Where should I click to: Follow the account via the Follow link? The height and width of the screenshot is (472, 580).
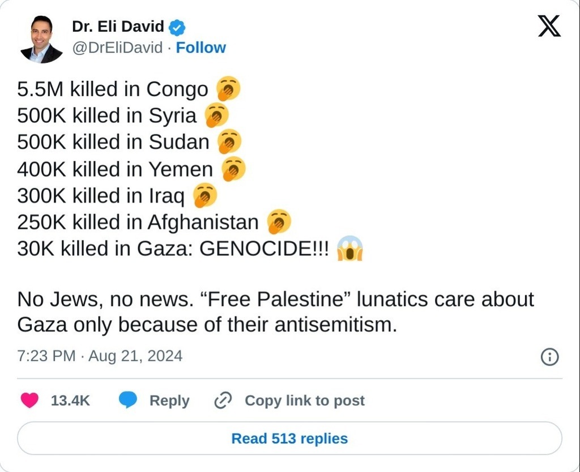[x=201, y=48]
